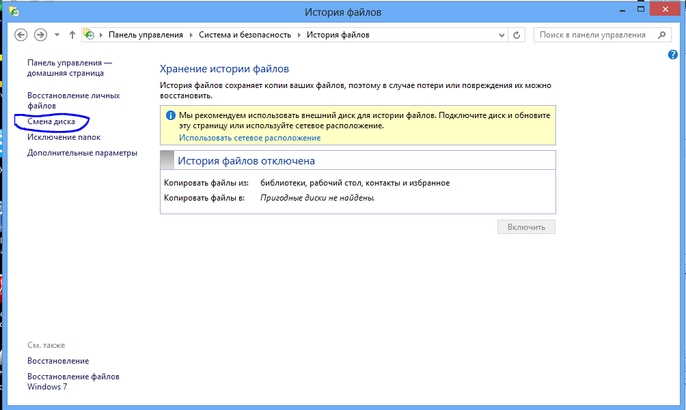This screenshot has height=410, width=686.
Task: Click the Хранение истории файлов heading
Action: click(224, 69)
